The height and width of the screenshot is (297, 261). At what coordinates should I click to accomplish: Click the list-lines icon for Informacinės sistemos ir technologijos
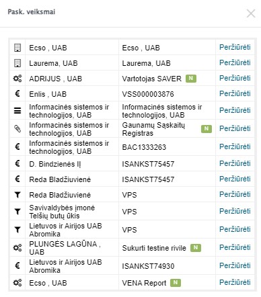tap(17, 111)
